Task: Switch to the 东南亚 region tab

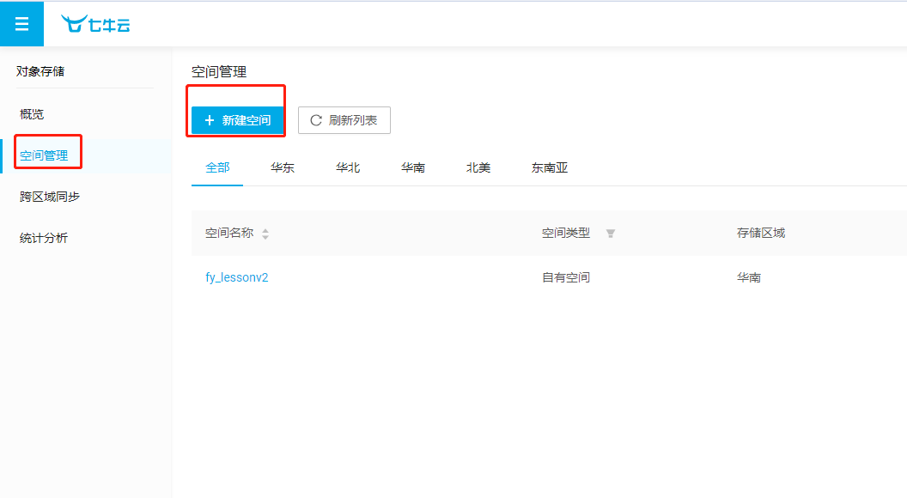Action: (550, 167)
